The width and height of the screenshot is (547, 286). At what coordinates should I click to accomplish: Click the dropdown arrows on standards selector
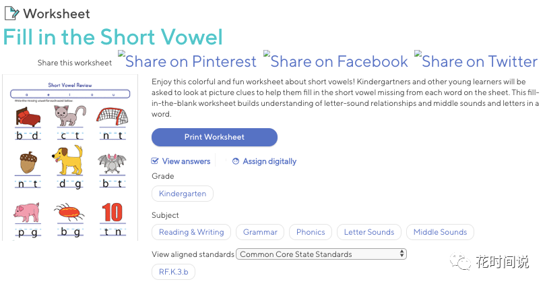[x=402, y=254]
